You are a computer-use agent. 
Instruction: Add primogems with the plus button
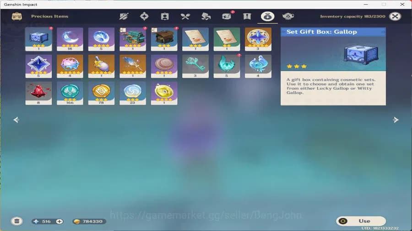pyautogui.click(x=60, y=221)
